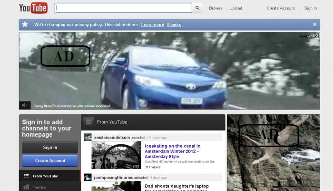
Task: Open juxtaposingBinaries channel name
Action: (113, 177)
